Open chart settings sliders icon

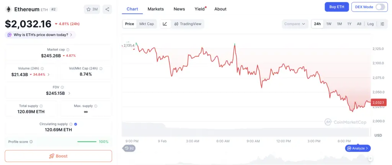tap(382, 24)
